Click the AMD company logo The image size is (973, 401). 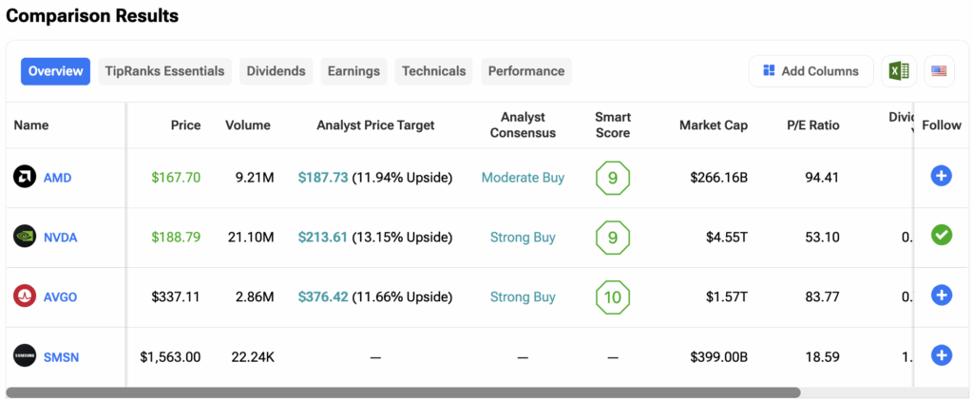click(24, 177)
